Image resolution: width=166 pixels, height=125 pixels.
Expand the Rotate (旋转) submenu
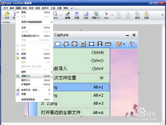(35, 72)
